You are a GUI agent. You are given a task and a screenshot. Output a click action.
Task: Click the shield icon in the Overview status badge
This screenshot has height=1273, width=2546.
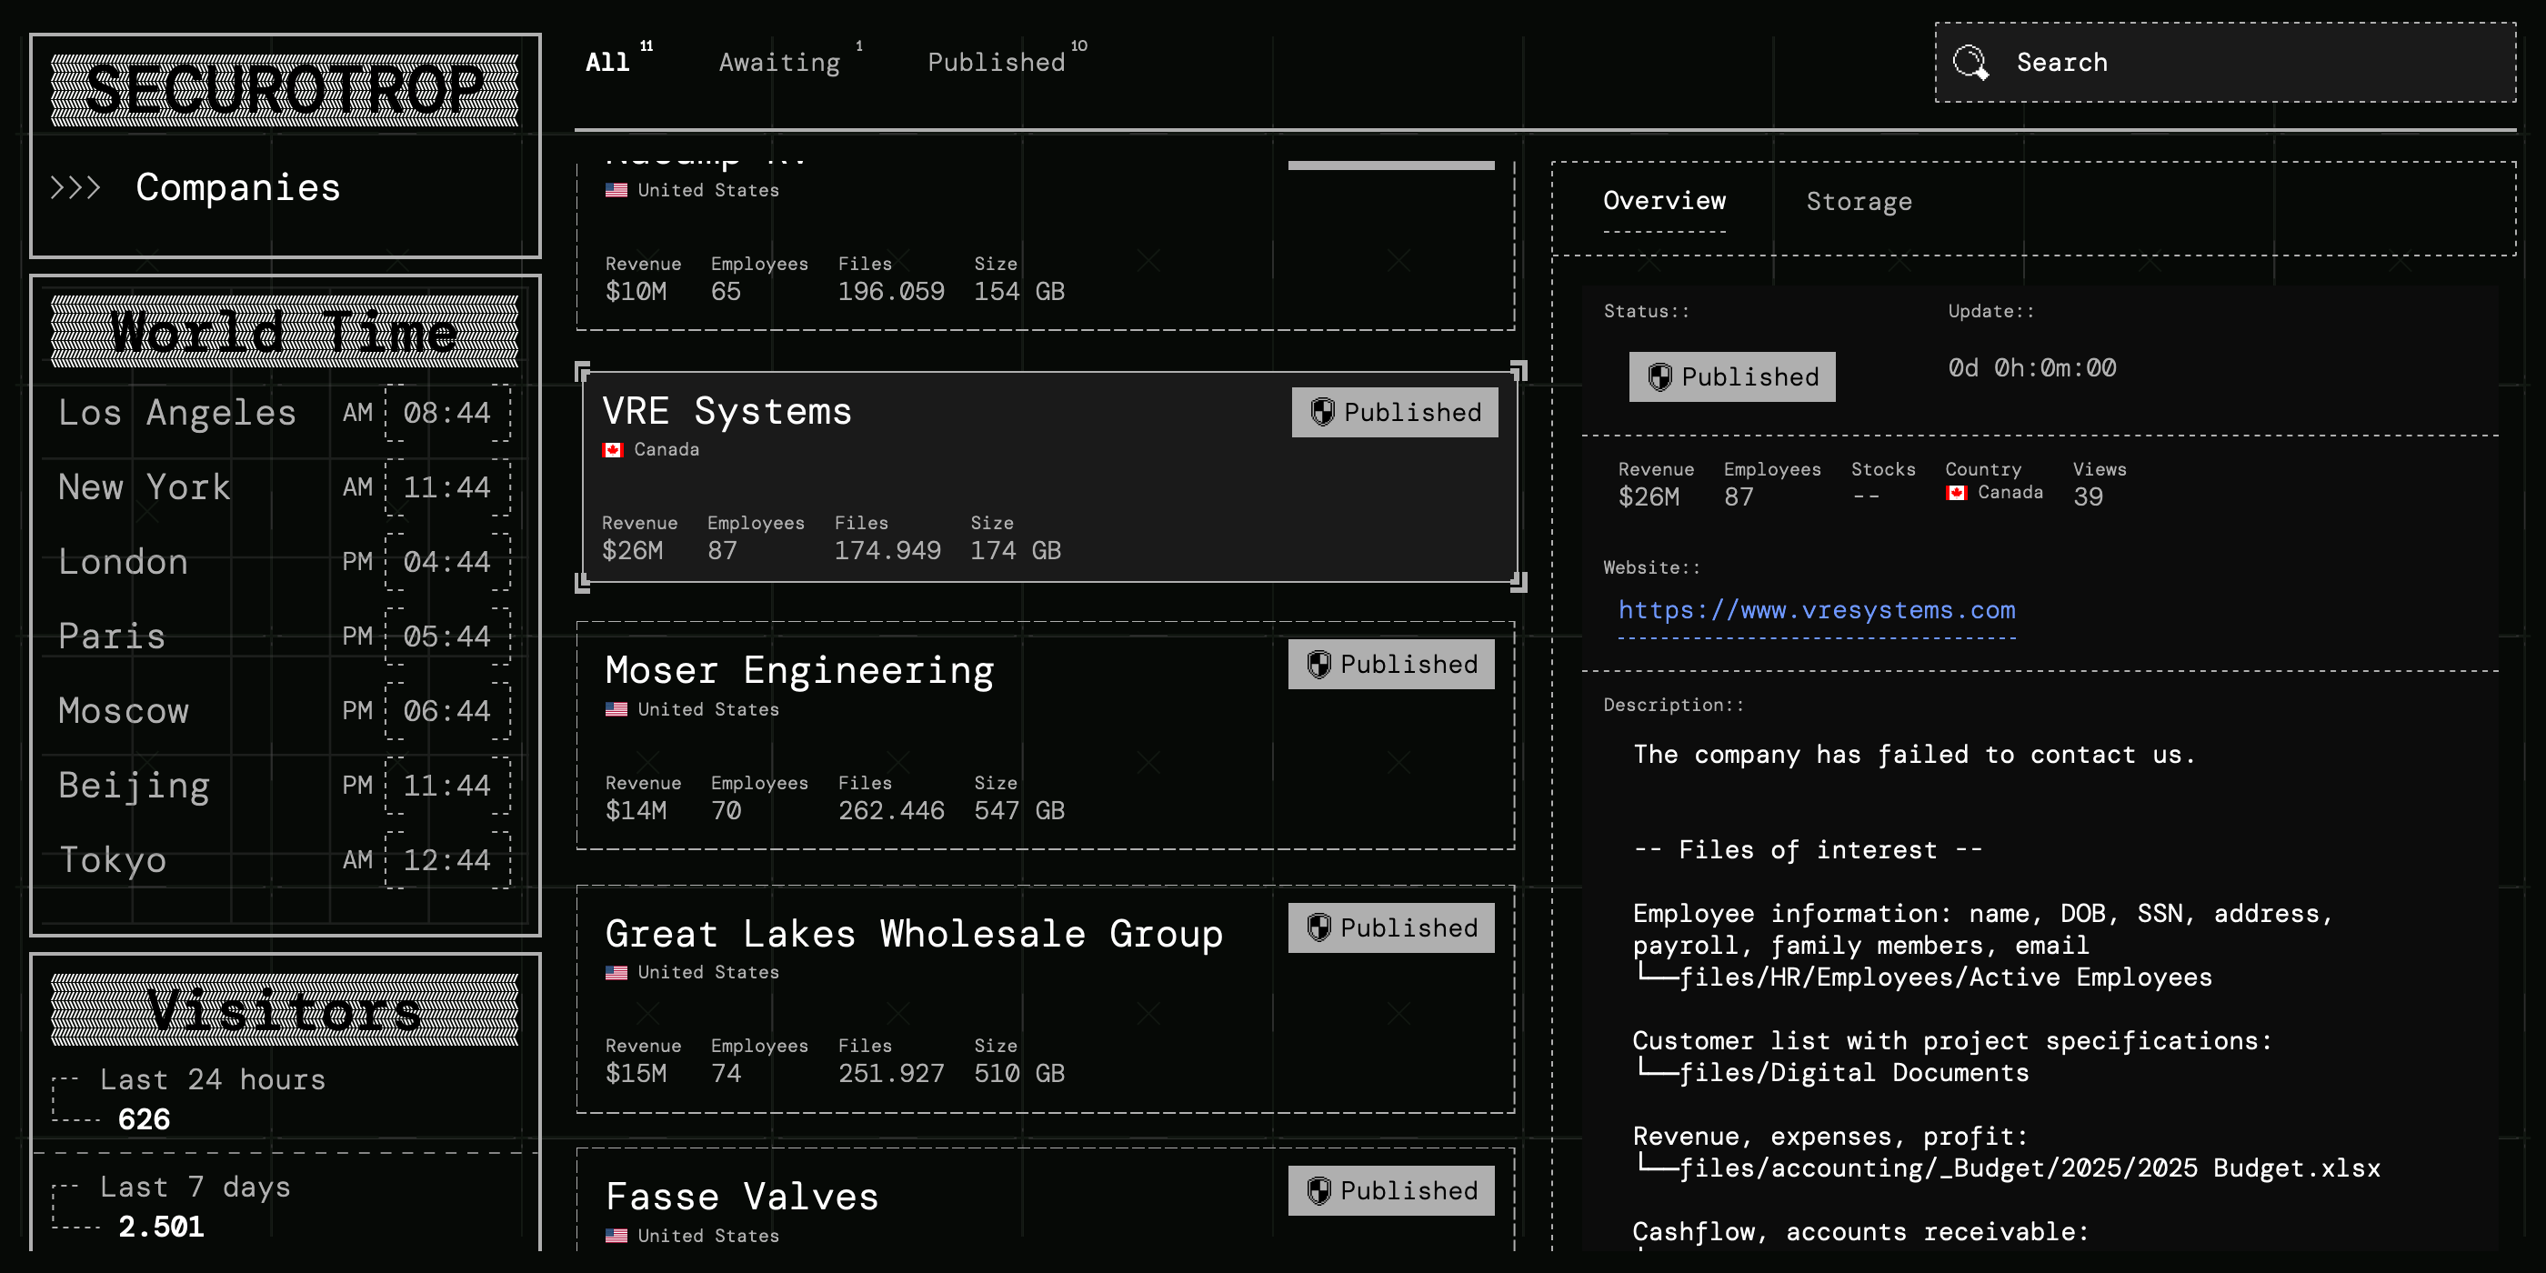[1659, 376]
